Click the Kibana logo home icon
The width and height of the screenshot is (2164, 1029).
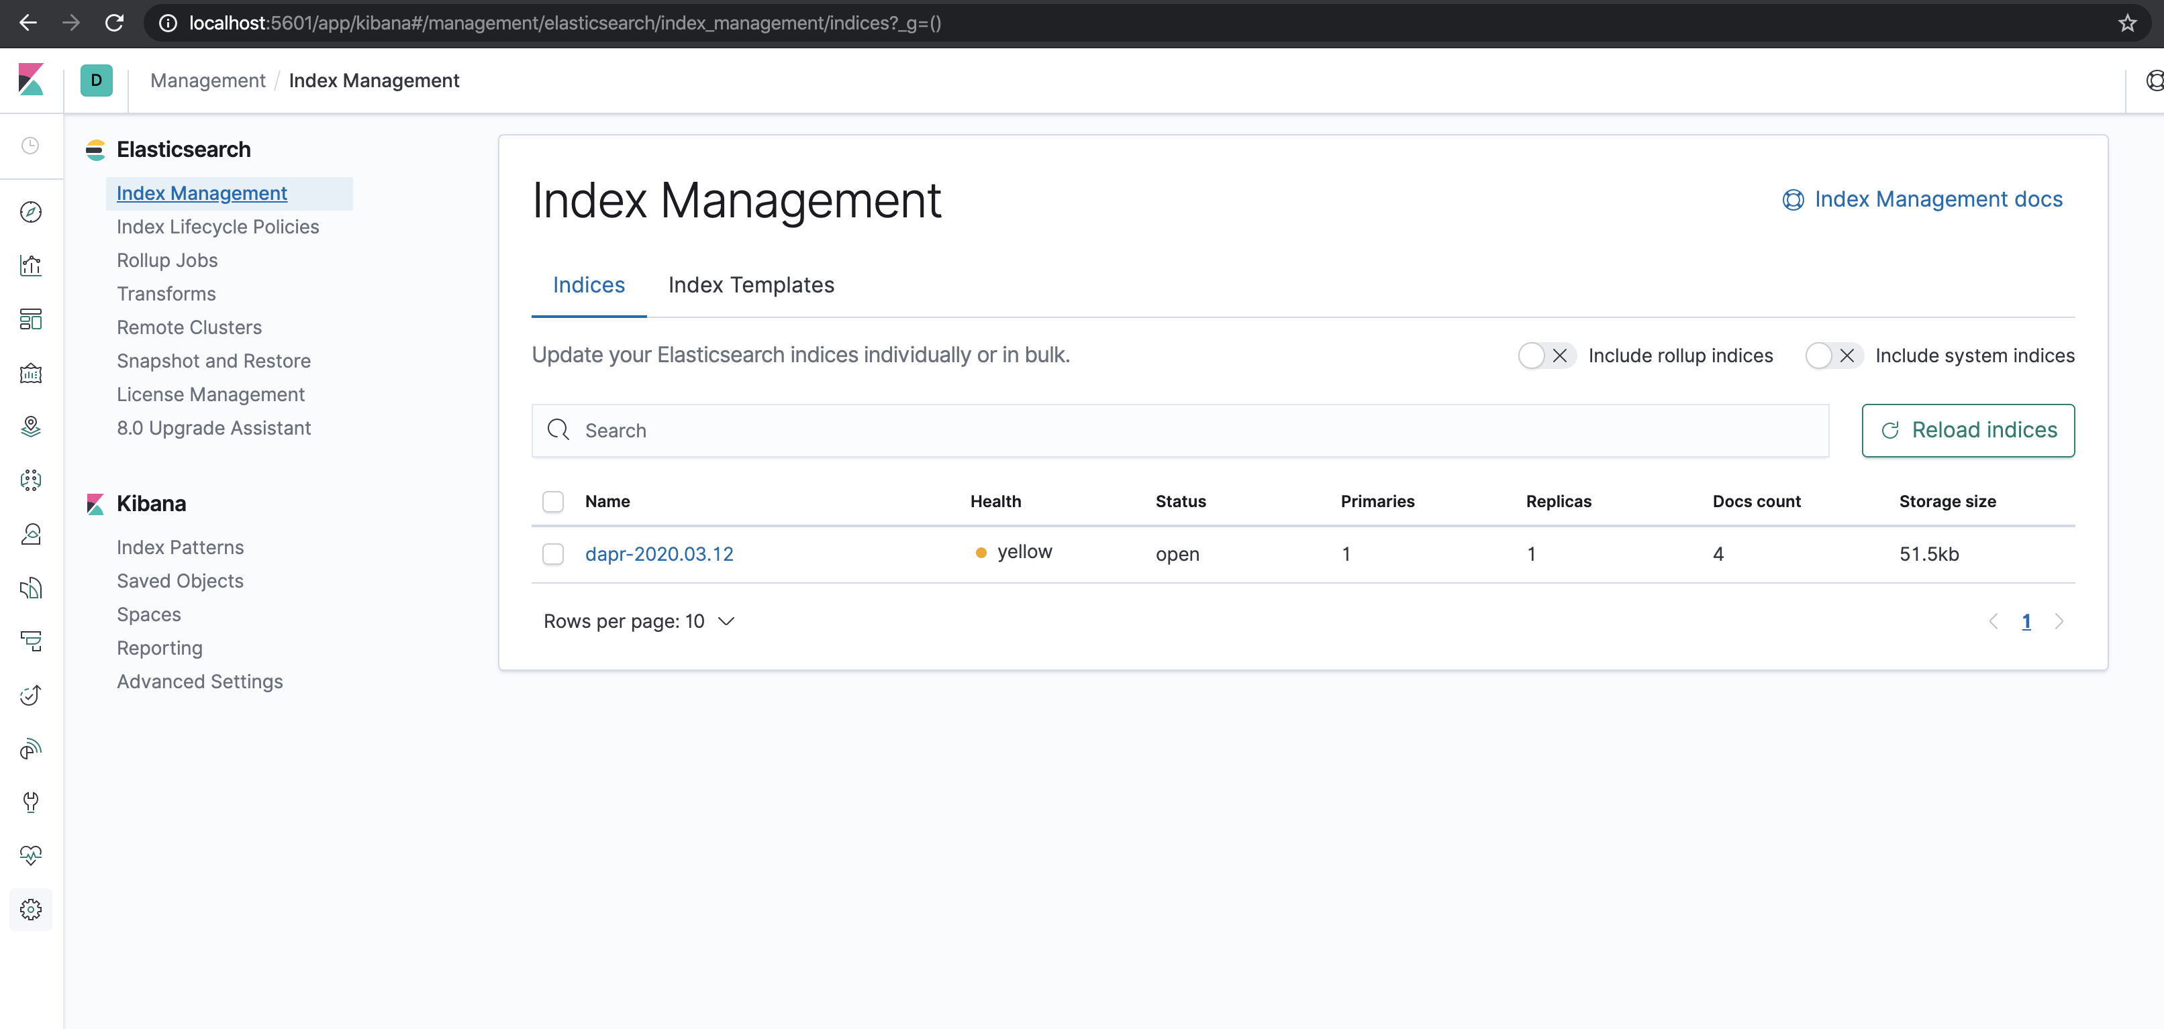click(30, 80)
